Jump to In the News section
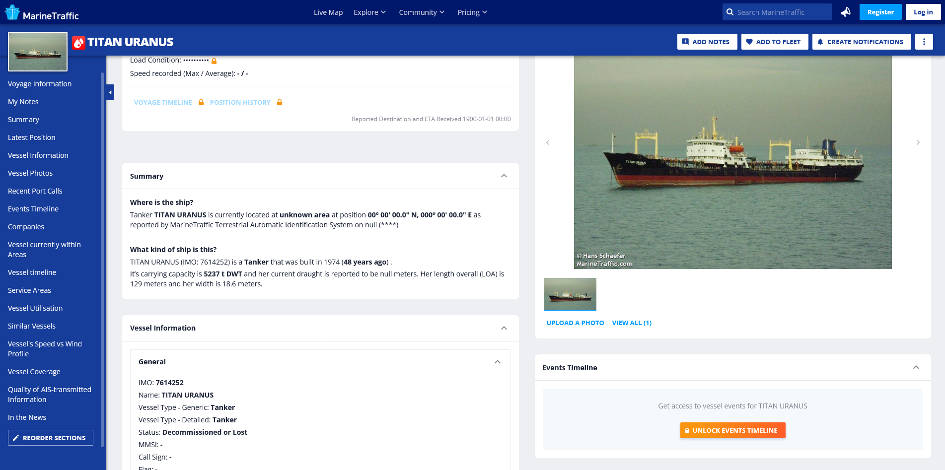The width and height of the screenshot is (945, 470). pos(27,417)
